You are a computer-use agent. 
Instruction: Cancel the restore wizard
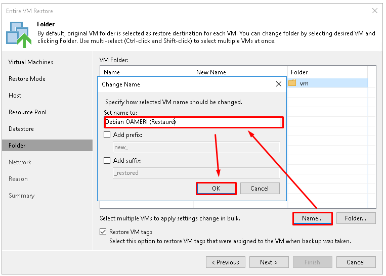356,262
